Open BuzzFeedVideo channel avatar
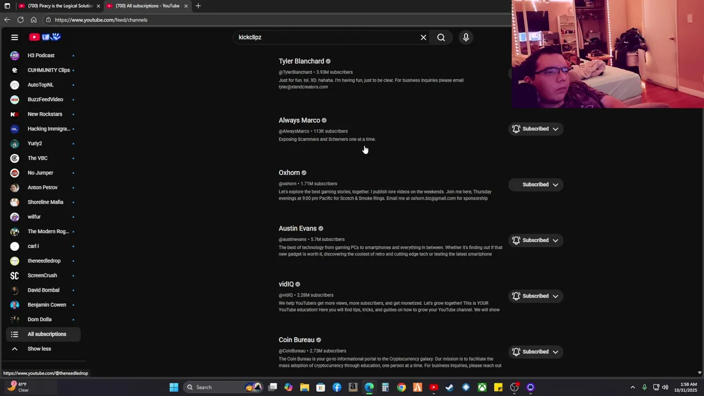This screenshot has height=396, width=704. coord(15,100)
